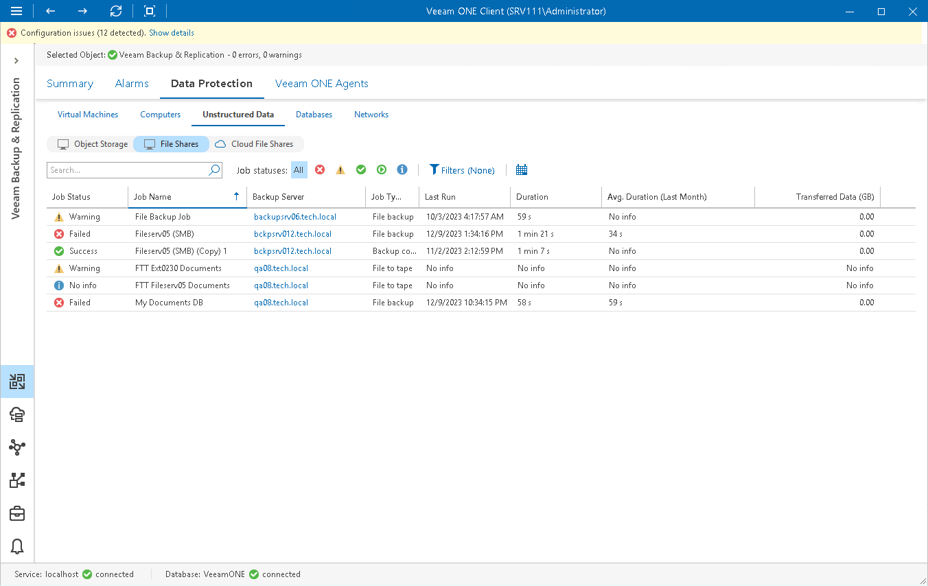Filter by running job status icon
This screenshot has height=586, width=928.
click(382, 170)
